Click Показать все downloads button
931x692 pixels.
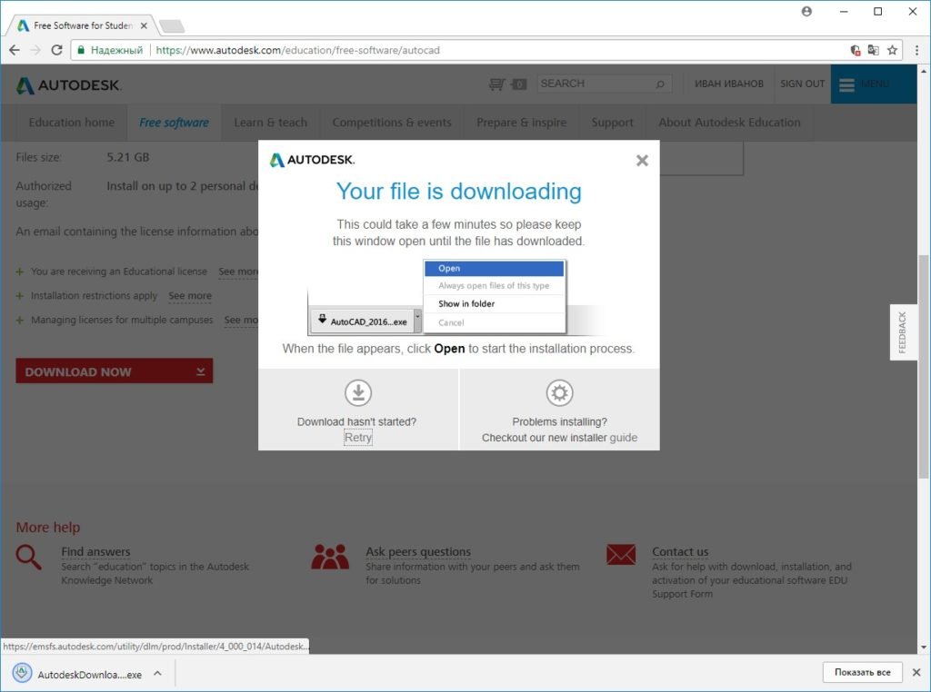[x=862, y=672]
